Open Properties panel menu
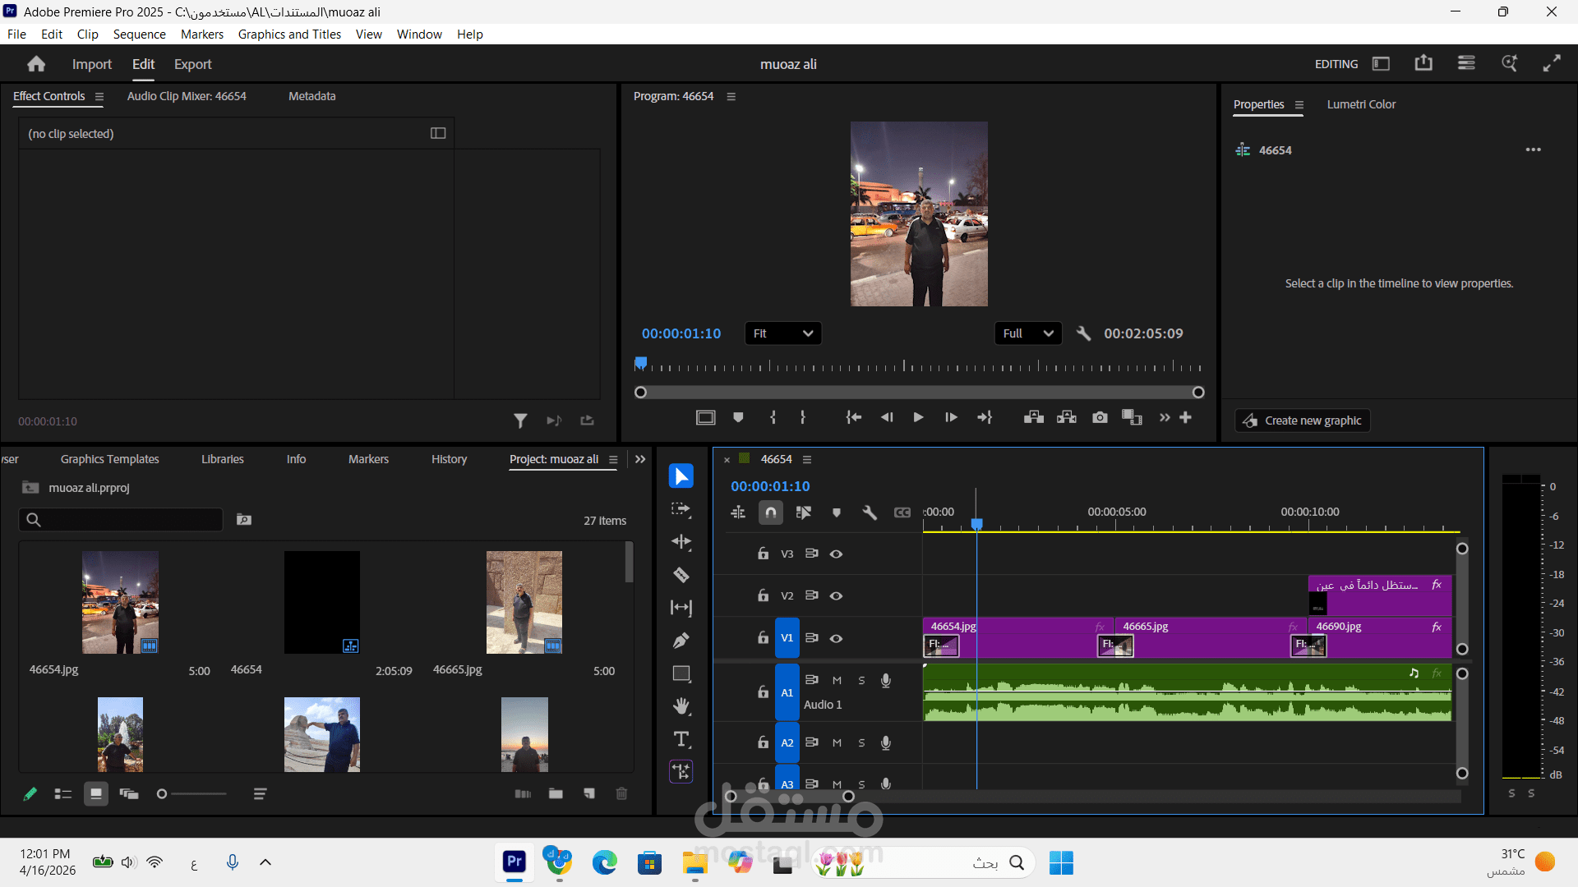Viewport: 1578px width, 887px height. tap(1299, 104)
